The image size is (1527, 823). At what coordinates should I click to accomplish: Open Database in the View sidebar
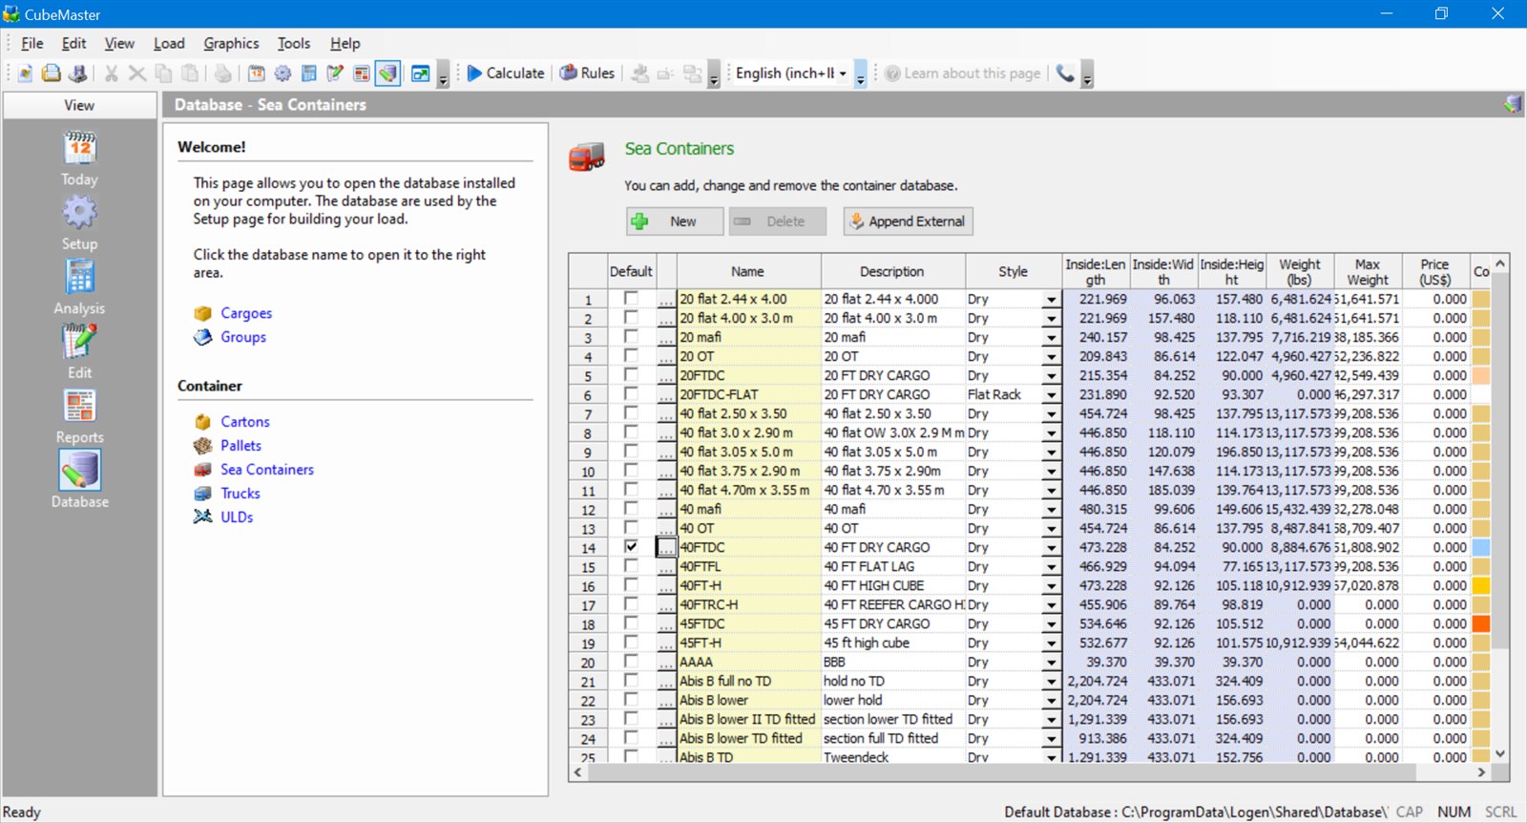point(80,480)
